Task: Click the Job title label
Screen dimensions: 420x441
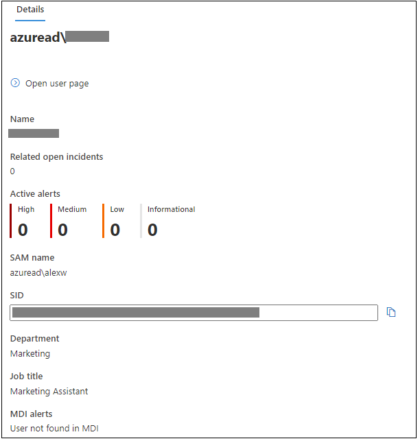Action: tap(27, 377)
